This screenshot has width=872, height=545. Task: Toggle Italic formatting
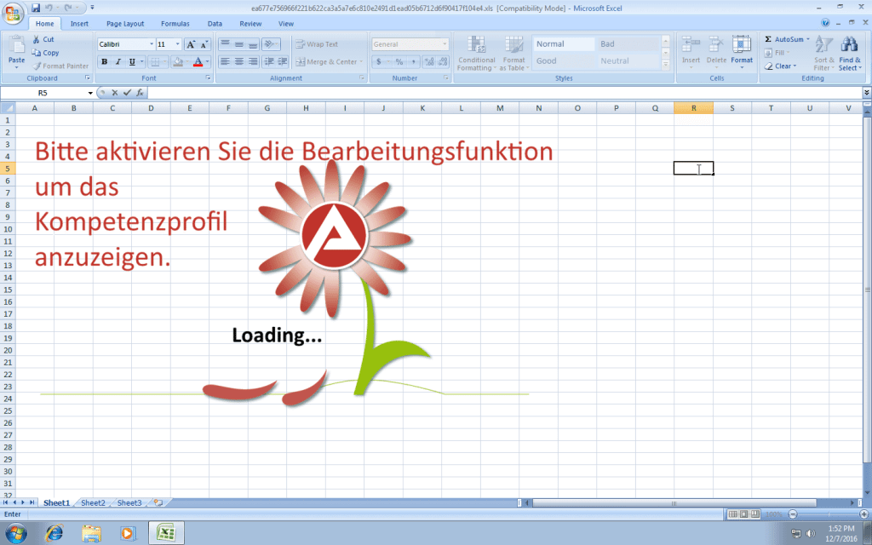118,61
